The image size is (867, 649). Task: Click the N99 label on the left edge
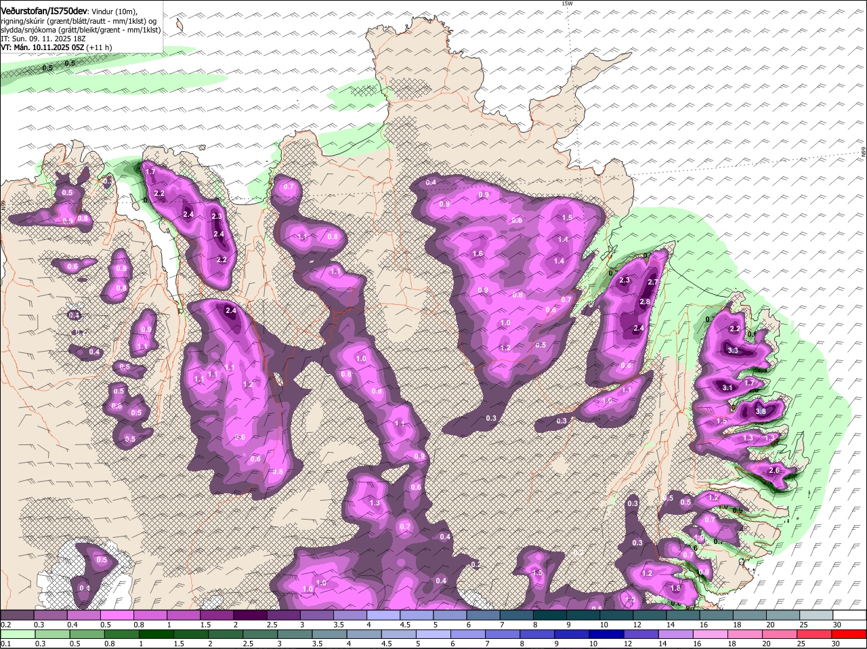pos(3,204)
